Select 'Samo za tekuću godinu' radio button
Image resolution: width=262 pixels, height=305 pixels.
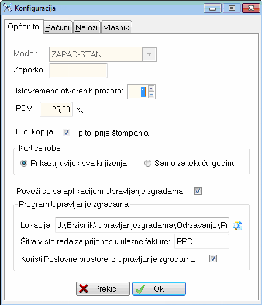click(x=148, y=163)
